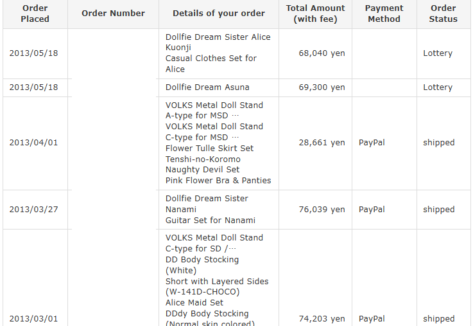Click the Lottery status of the Asuna order
The width and height of the screenshot is (473, 326).
coord(438,87)
